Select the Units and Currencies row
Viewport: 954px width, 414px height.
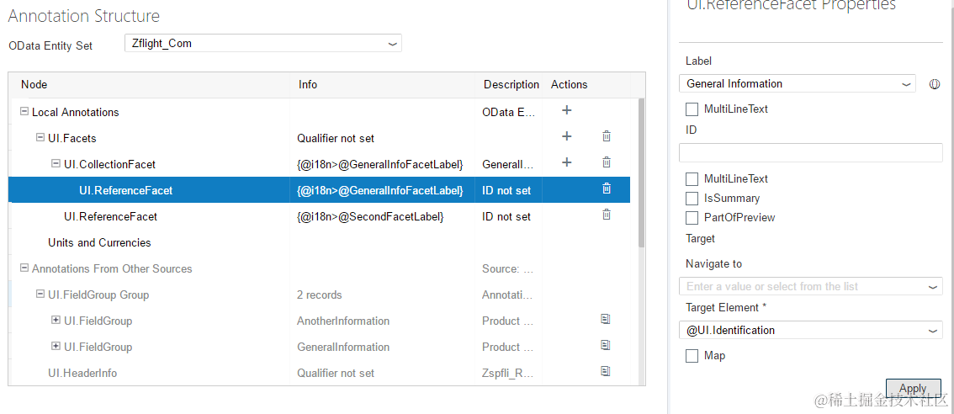319,242
